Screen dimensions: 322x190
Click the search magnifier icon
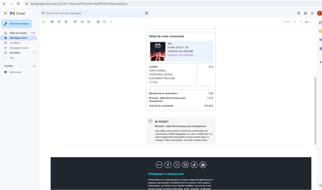click(x=43, y=13)
